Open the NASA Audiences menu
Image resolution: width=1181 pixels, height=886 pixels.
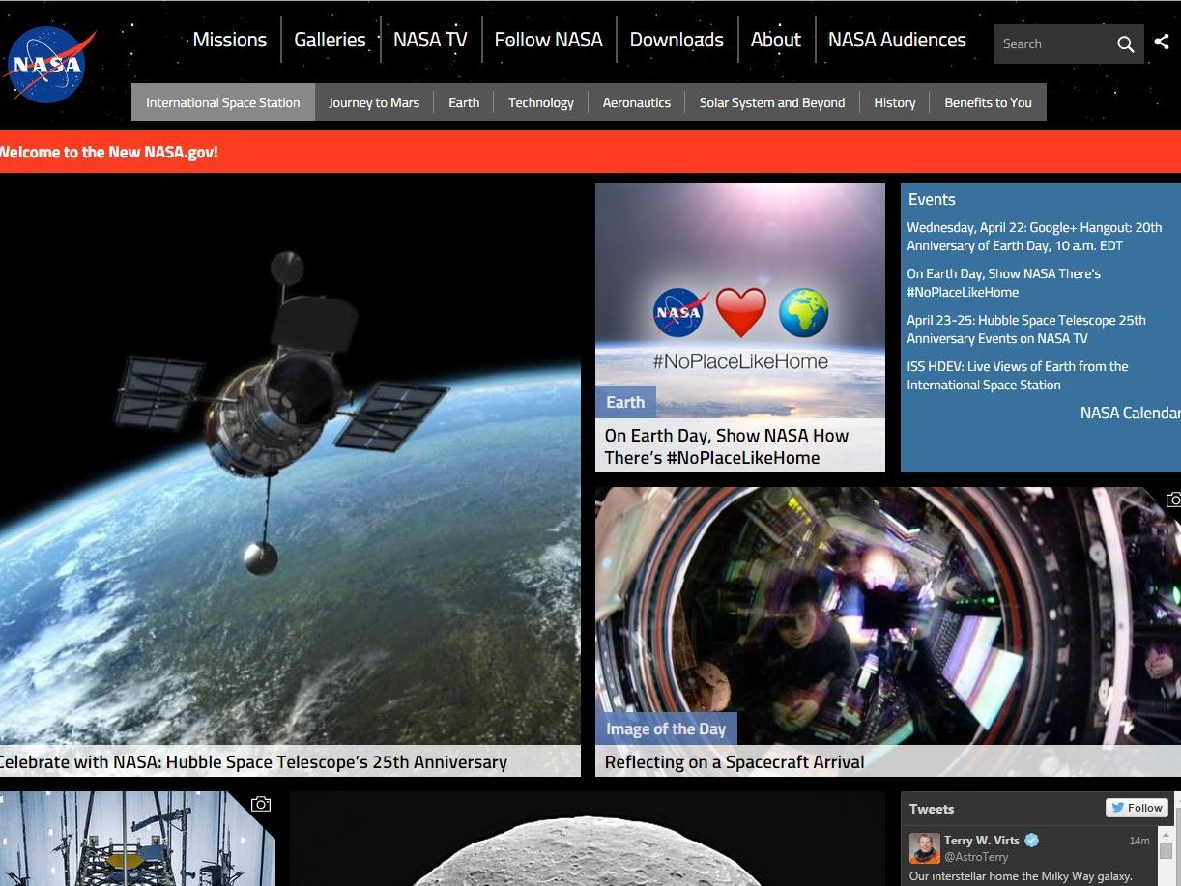[897, 40]
